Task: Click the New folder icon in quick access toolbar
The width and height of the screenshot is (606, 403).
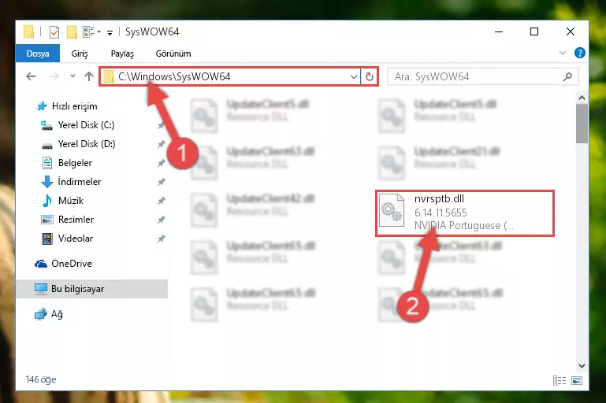Action: click(x=72, y=32)
